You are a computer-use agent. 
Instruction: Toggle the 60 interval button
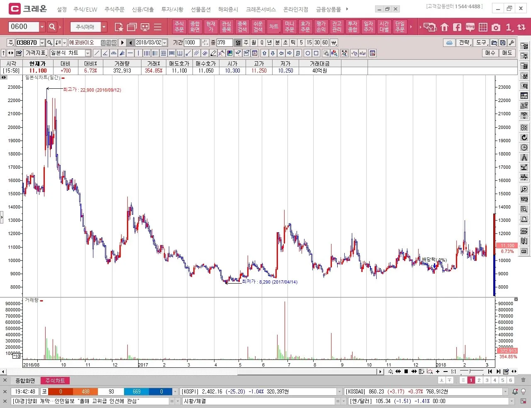coord(325,43)
